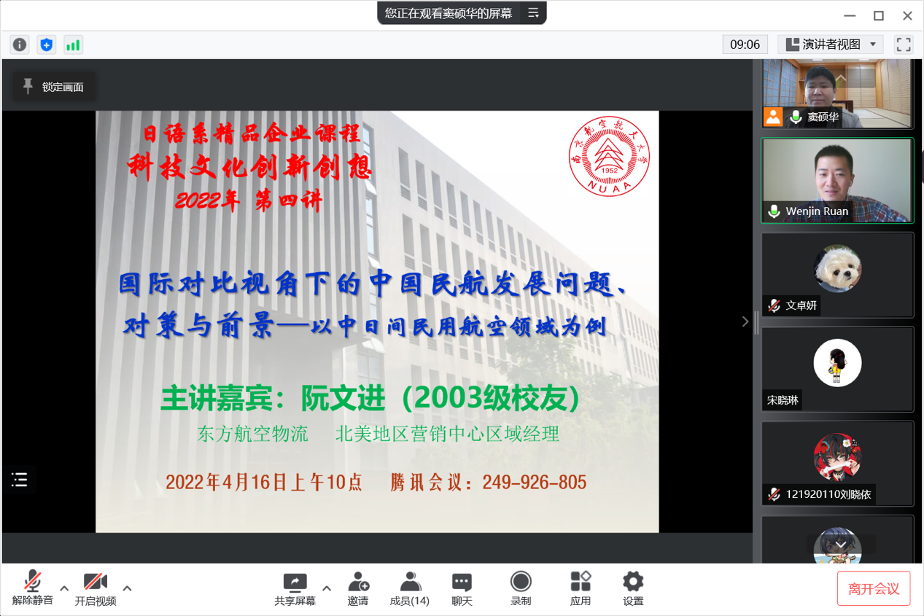This screenshot has height=616, width=924.
Task: Click the blue security shield icon
Action: [47, 44]
